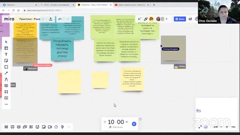Click the Otus Онлайн video thumbnail

(x=219, y=12)
